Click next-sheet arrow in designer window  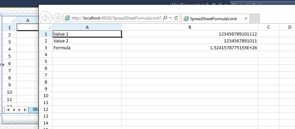click(x=20, y=109)
